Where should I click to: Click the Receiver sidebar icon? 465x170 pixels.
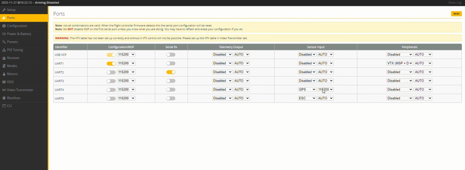(4, 58)
